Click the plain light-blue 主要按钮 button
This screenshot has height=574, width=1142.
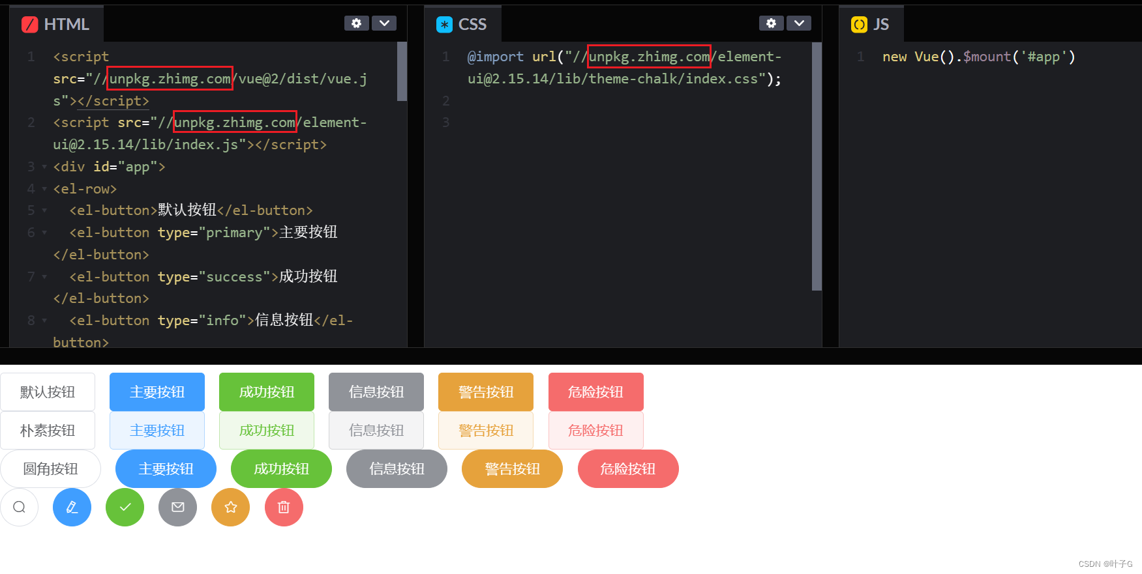[x=157, y=430]
